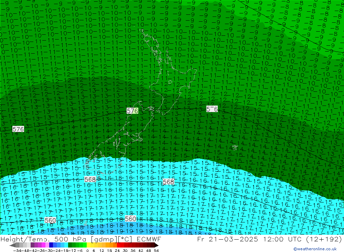Click the Lake Taupo outline in North Island
This screenshot has height=252, width=344.
(170, 82)
